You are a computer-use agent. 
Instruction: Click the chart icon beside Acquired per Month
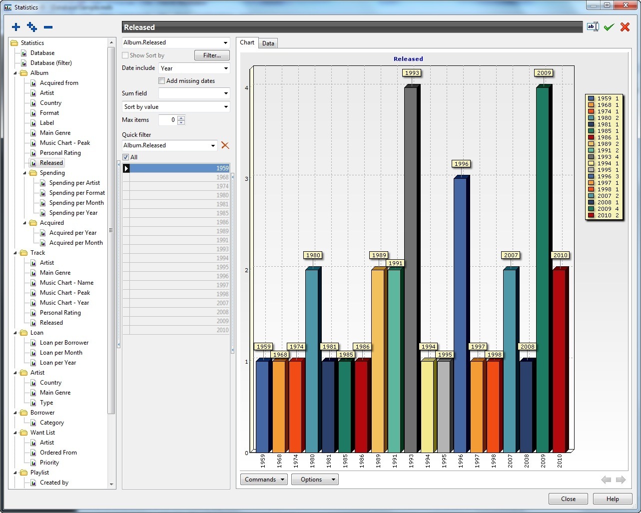click(x=43, y=243)
